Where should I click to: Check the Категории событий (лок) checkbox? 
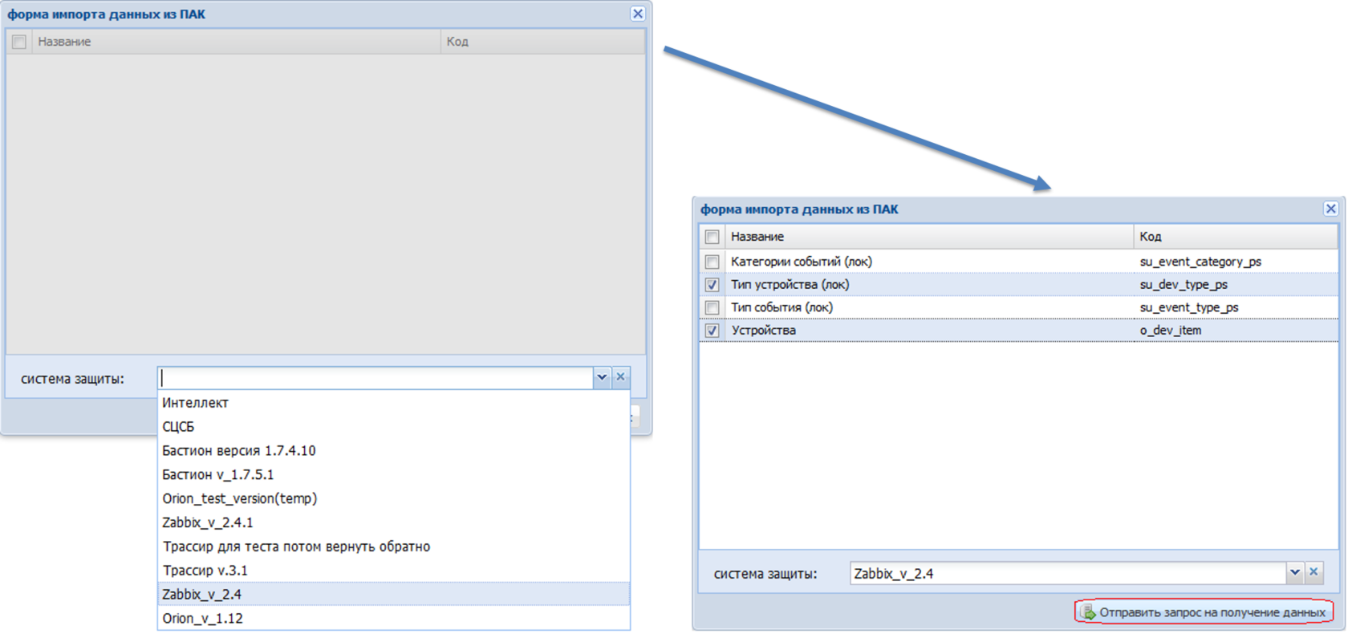click(712, 262)
